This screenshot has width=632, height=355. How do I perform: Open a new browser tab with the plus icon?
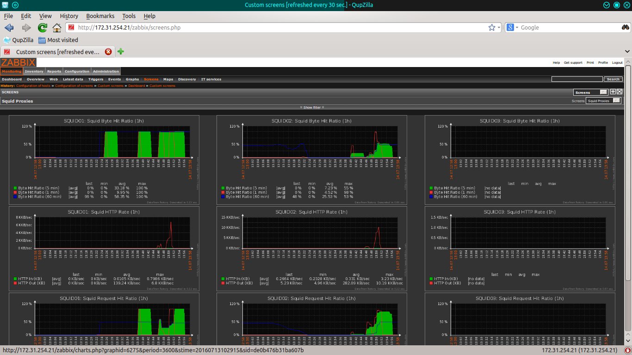pyautogui.click(x=120, y=52)
